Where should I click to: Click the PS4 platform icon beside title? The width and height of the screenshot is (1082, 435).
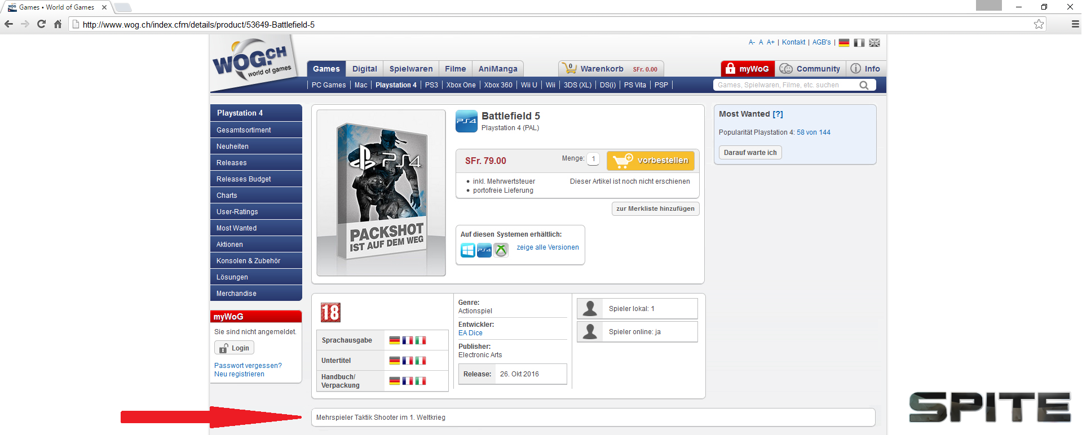point(466,121)
